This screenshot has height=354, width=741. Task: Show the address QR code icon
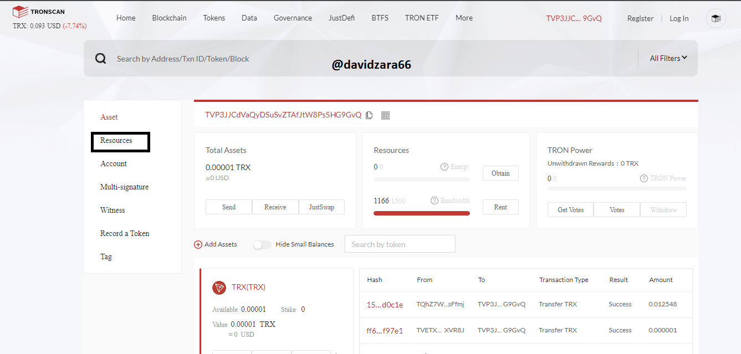tap(386, 115)
